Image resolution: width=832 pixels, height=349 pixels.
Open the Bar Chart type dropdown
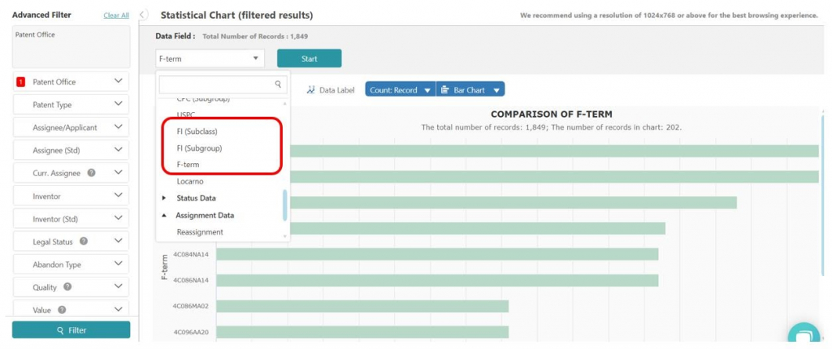[x=470, y=89]
